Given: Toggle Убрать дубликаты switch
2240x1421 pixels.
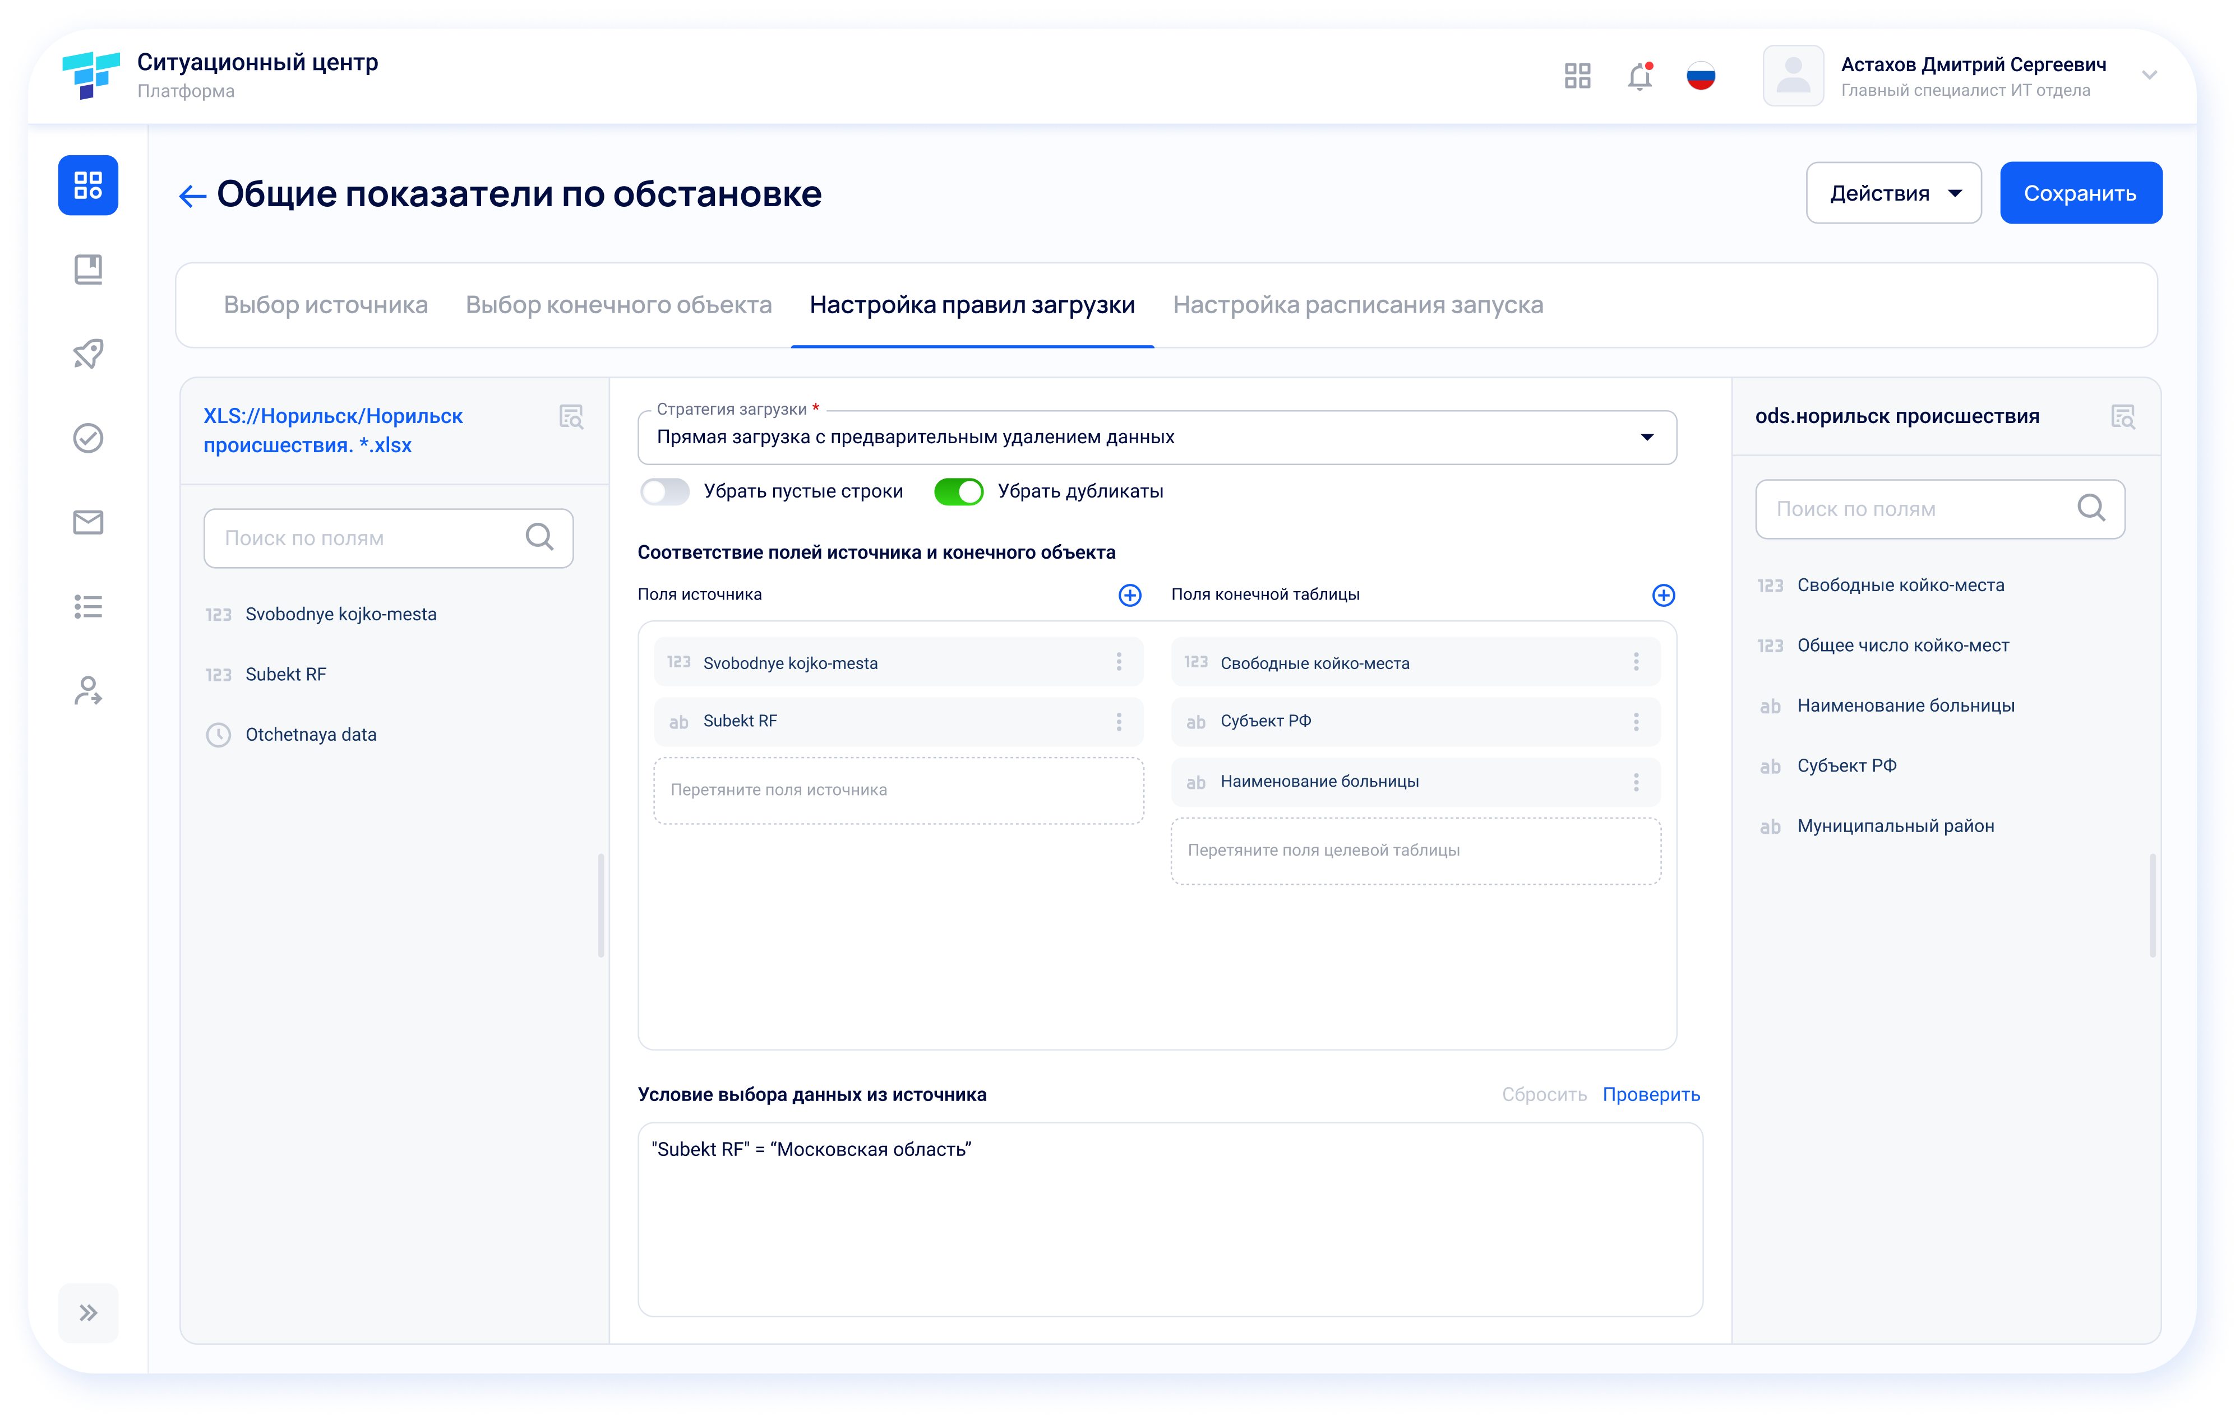Looking at the screenshot, I should (958, 491).
